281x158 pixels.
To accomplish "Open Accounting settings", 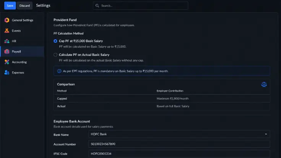I will pos(23,62).
